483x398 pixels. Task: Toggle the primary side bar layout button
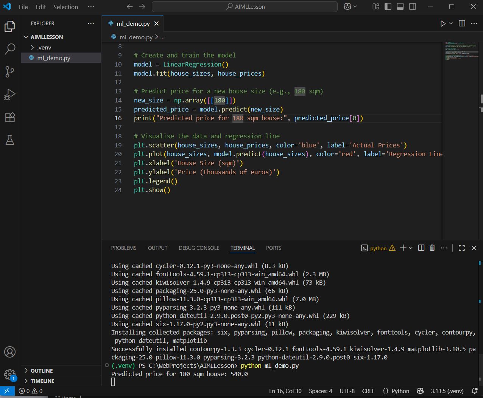click(388, 6)
